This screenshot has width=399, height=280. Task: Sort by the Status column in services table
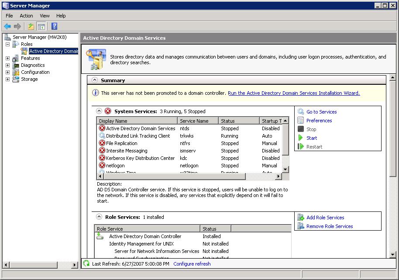pos(239,121)
